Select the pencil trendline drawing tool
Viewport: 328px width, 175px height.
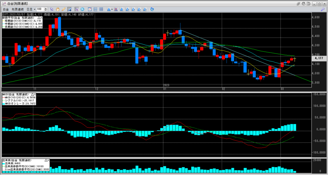point(63,9)
